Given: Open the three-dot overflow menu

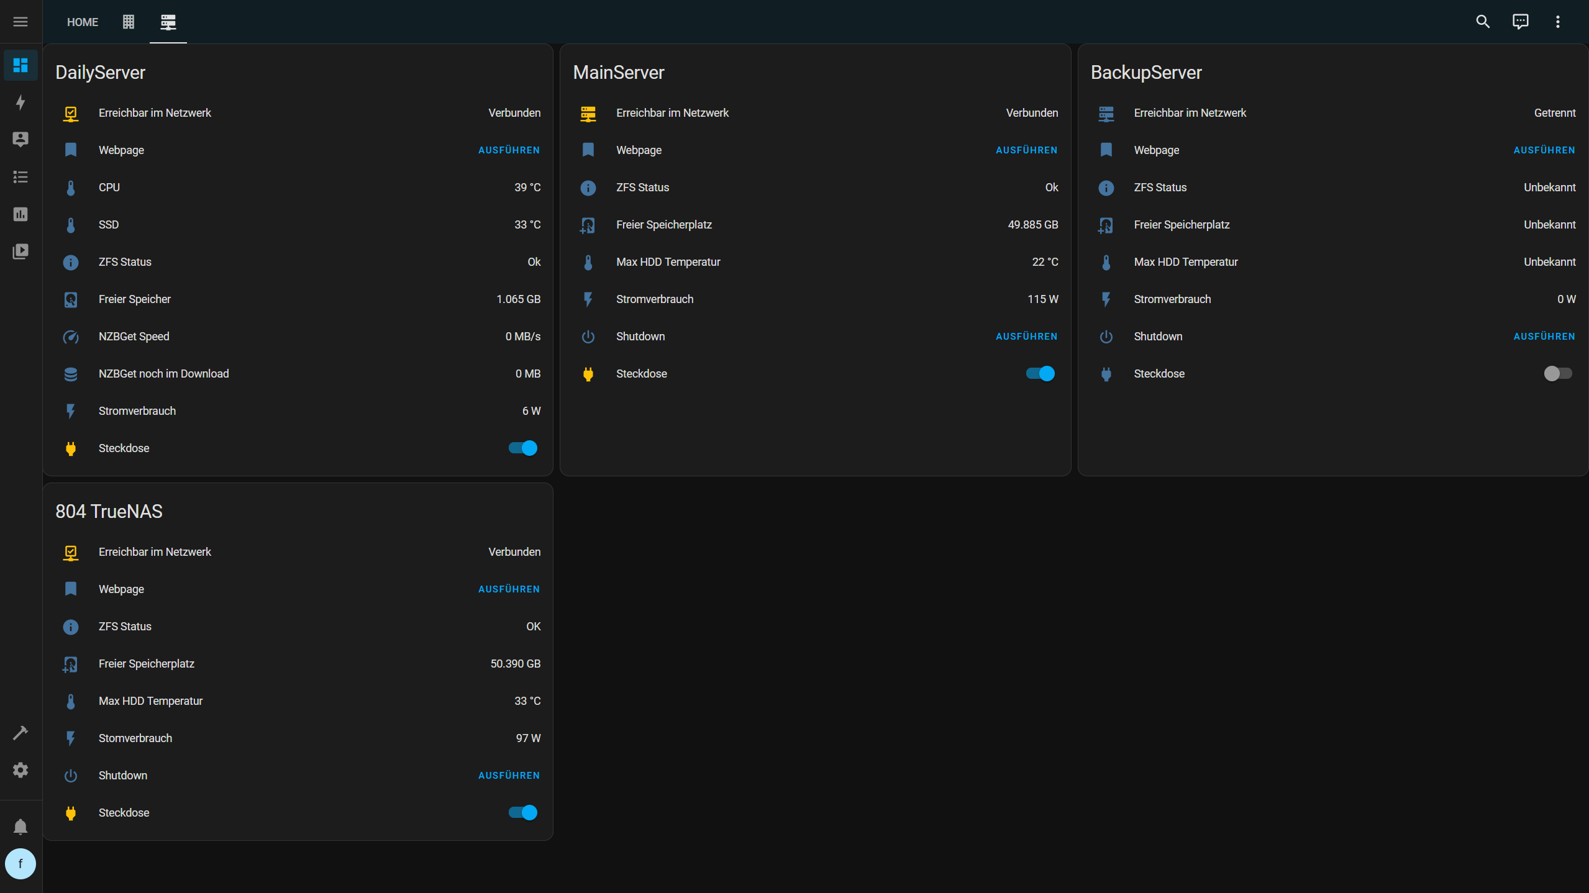Looking at the screenshot, I should (1557, 22).
